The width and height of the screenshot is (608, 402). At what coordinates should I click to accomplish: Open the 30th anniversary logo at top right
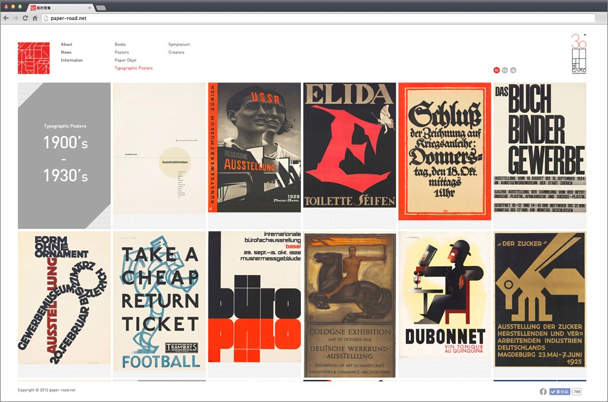click(579, 54)
